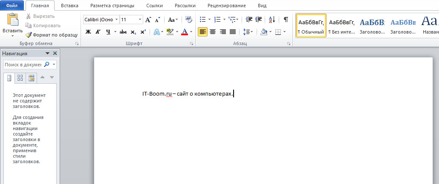Browse headings in navigation pane
Image resolution: width=439 pixels, height=184 pixels.
[9, 78]
